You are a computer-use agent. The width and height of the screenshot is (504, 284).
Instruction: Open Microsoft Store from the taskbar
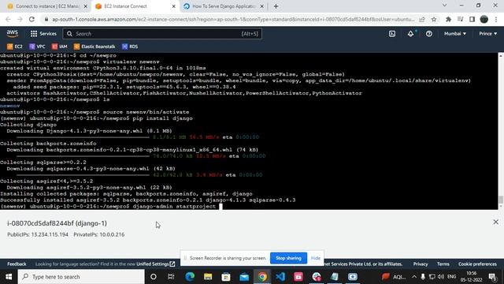tap(226, 277)
